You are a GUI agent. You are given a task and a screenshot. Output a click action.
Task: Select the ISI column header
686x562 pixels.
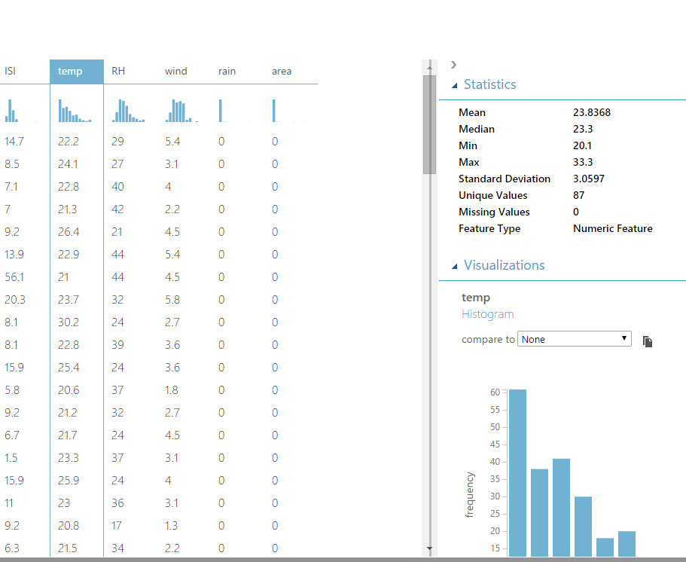coord(10,72)
